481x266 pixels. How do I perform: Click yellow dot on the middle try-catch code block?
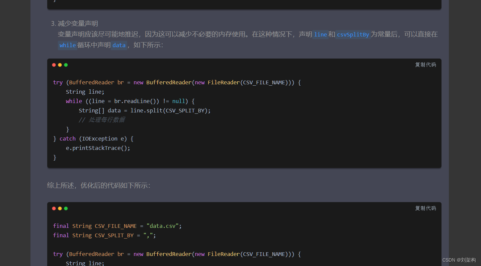coord(60,65)
